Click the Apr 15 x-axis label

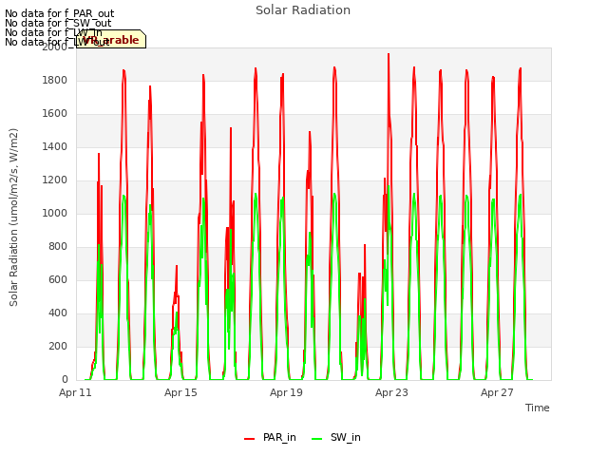tap(180, 392)
